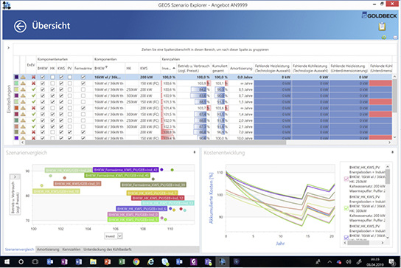
Task: Sort by the Inve... column arrow
Action: click(174, 68)
